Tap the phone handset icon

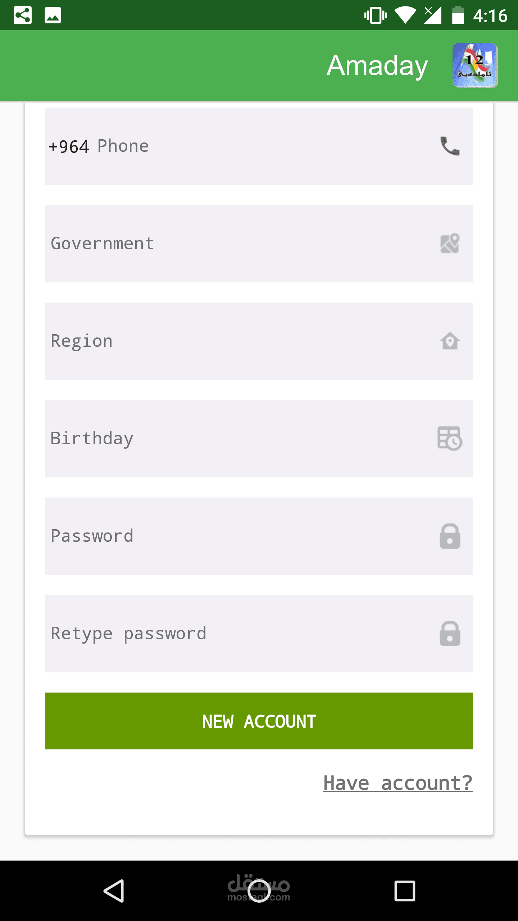click(x=450, y=146)
